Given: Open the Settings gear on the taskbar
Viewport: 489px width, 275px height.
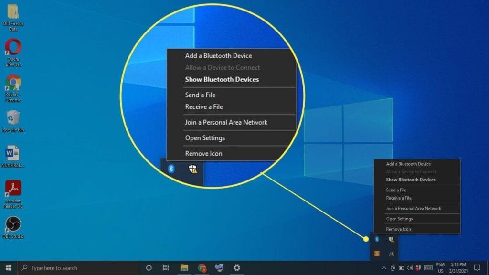Looking at the screenshot, I should click(x=236, y=268).
